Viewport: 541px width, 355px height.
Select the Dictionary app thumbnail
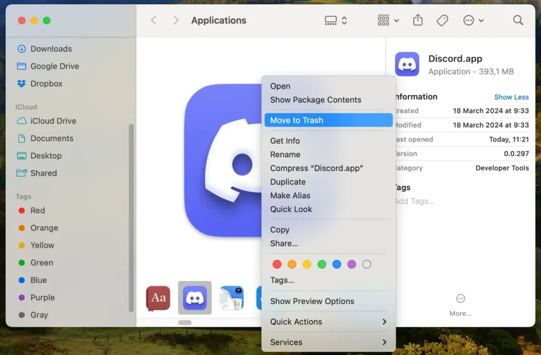pyautogui.click(x=158, y=298)
